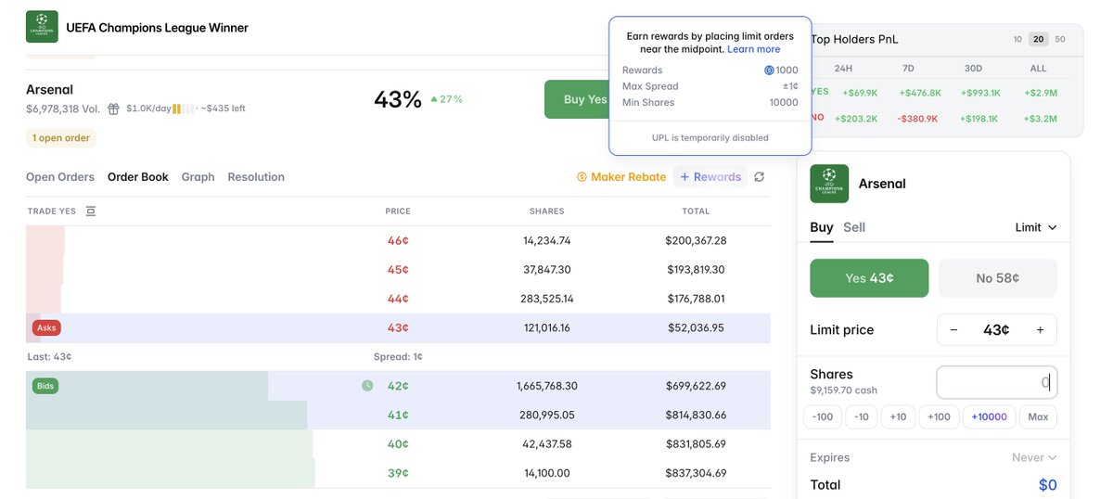Add 100 shares with +100 button
This screenshot has height=499, width=1113.
939,417
